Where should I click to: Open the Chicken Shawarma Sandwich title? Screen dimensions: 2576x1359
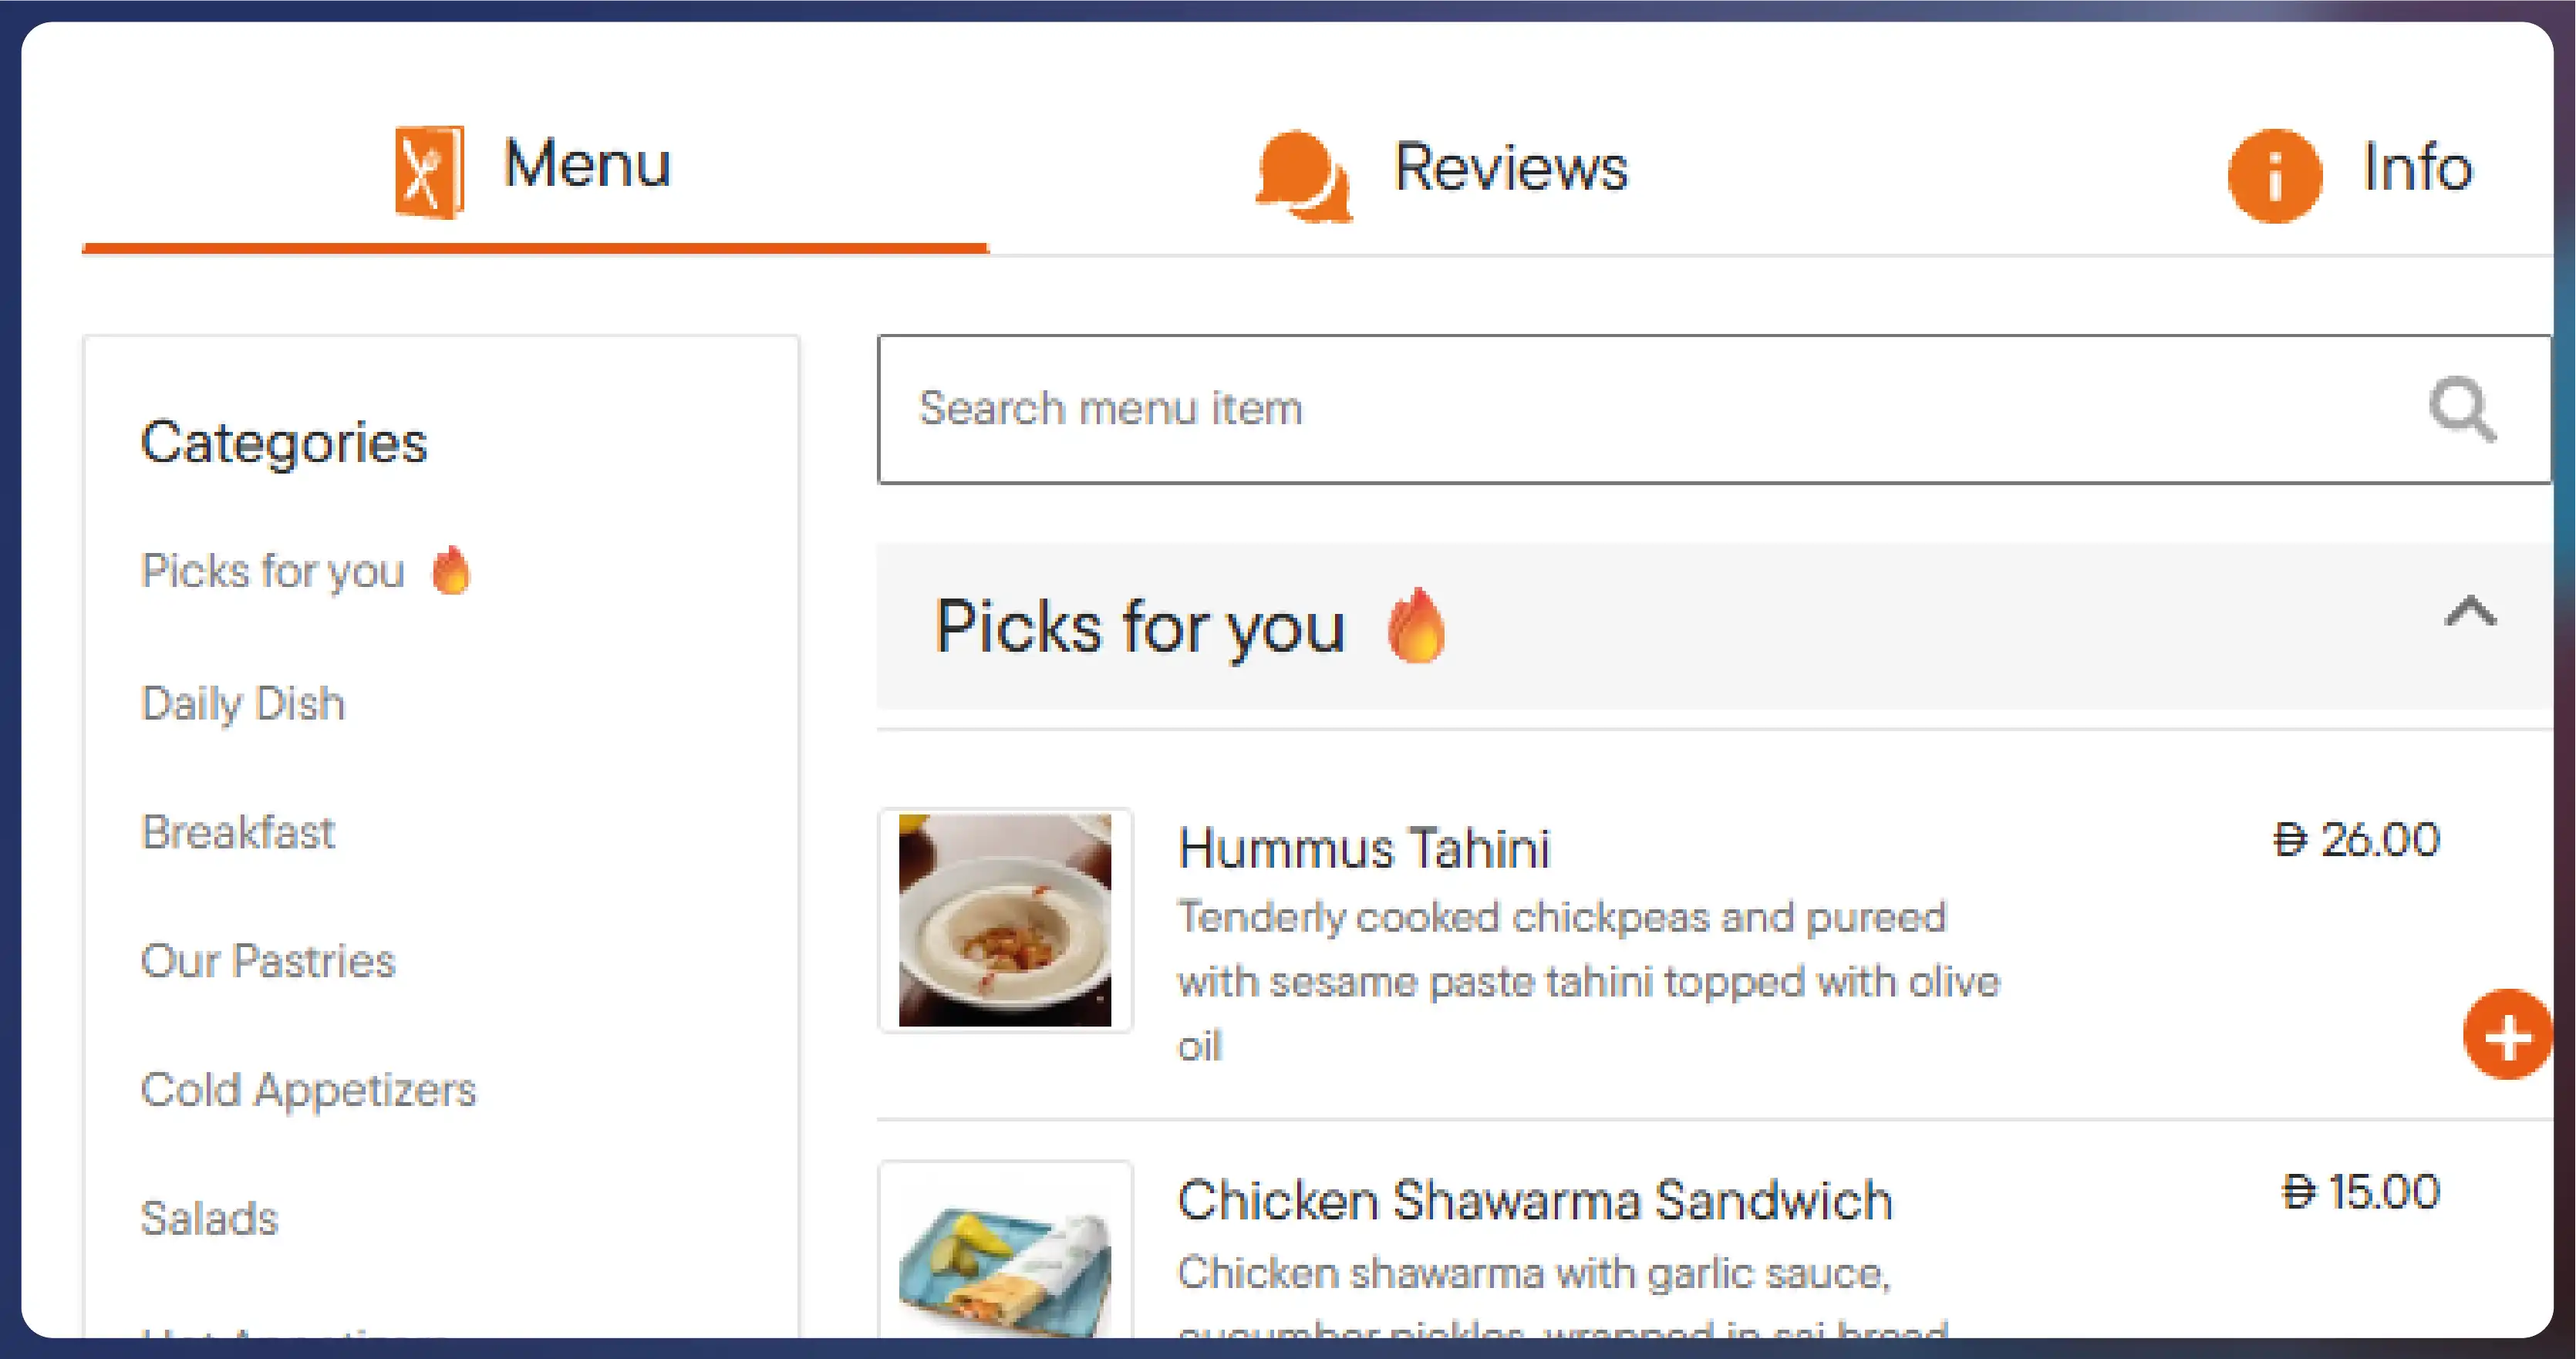click(1534, 1200)
